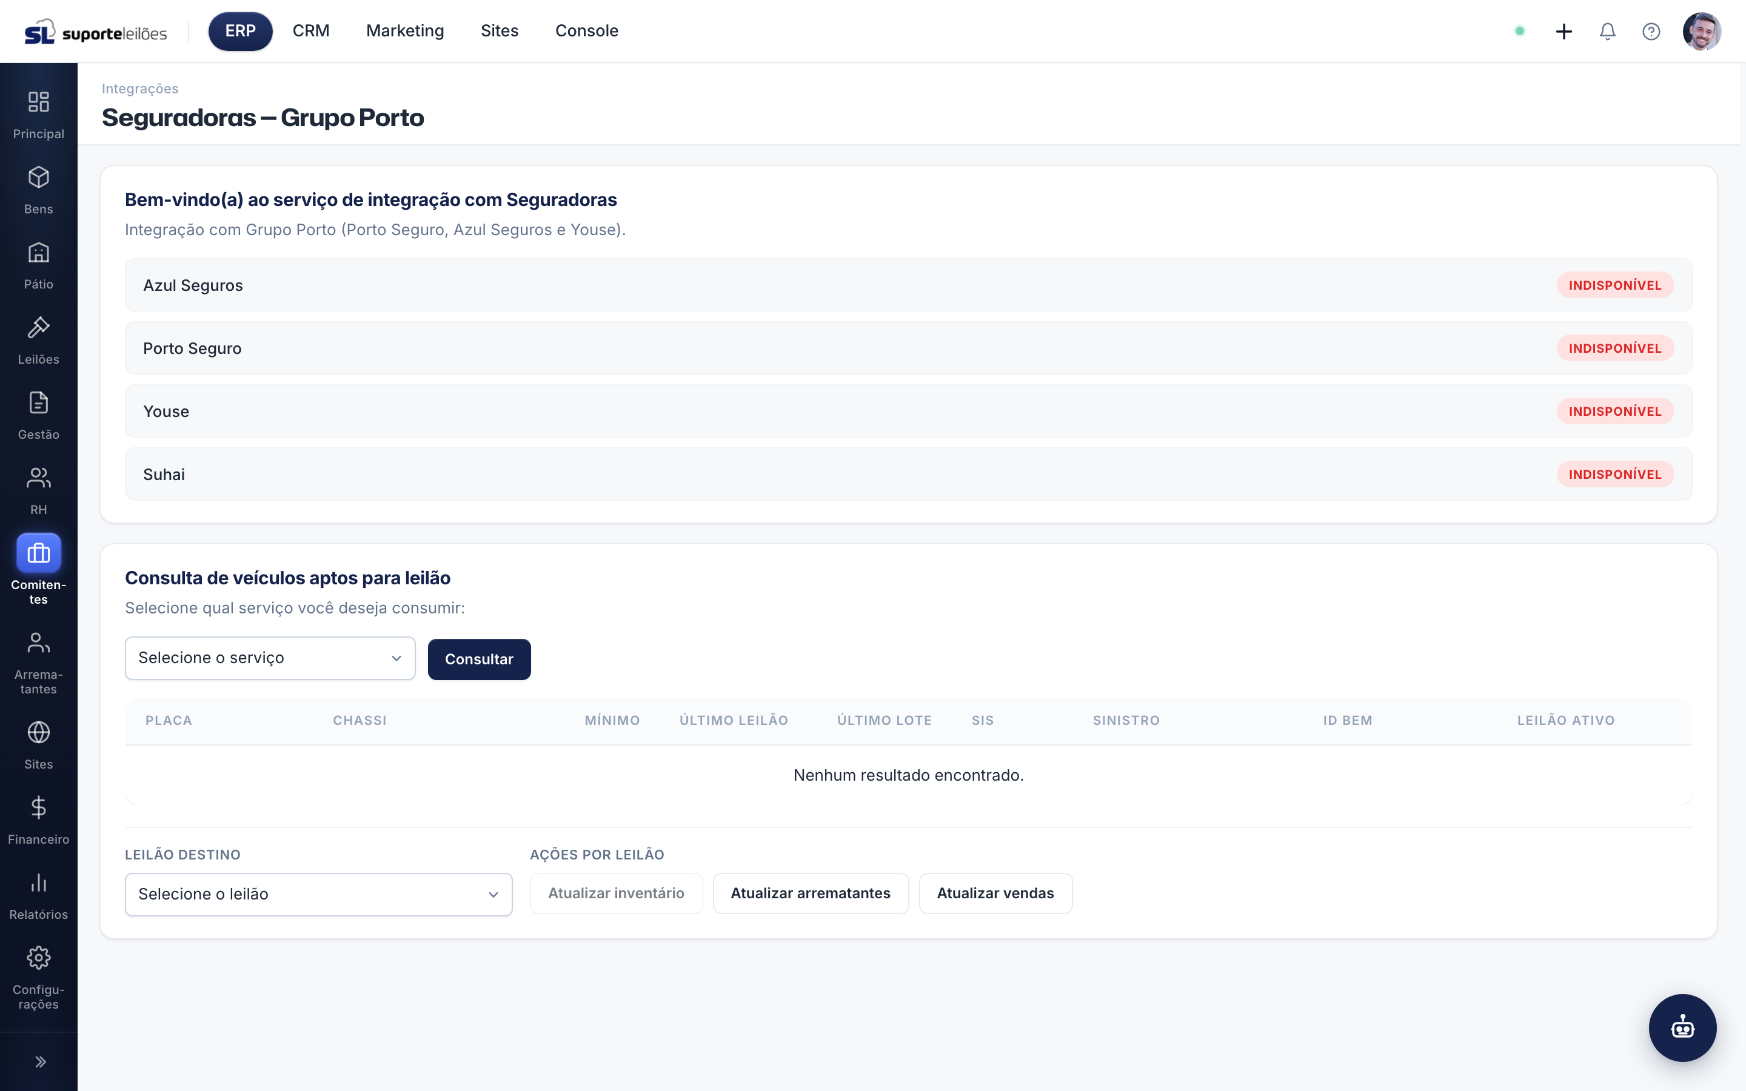Click the green status indicator dot
The image size is (1746, 1091).
pyautogui.click(x=1519, y=31)
